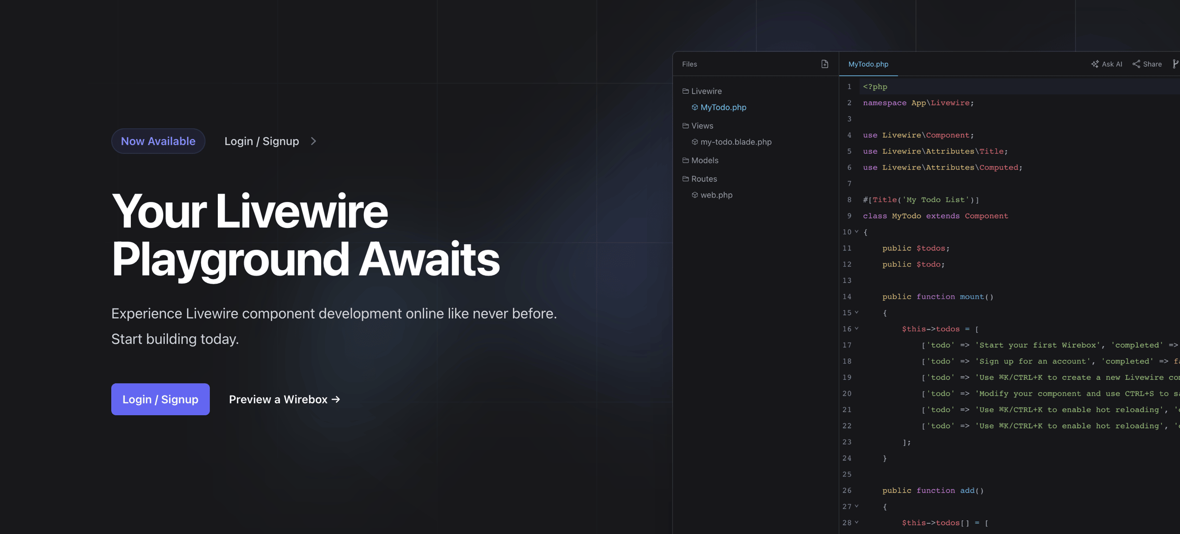Open my-todo.blade.php in the file tree
Image resolution: width=1180 pixels, height=534 pixels.
click(736, 142)
